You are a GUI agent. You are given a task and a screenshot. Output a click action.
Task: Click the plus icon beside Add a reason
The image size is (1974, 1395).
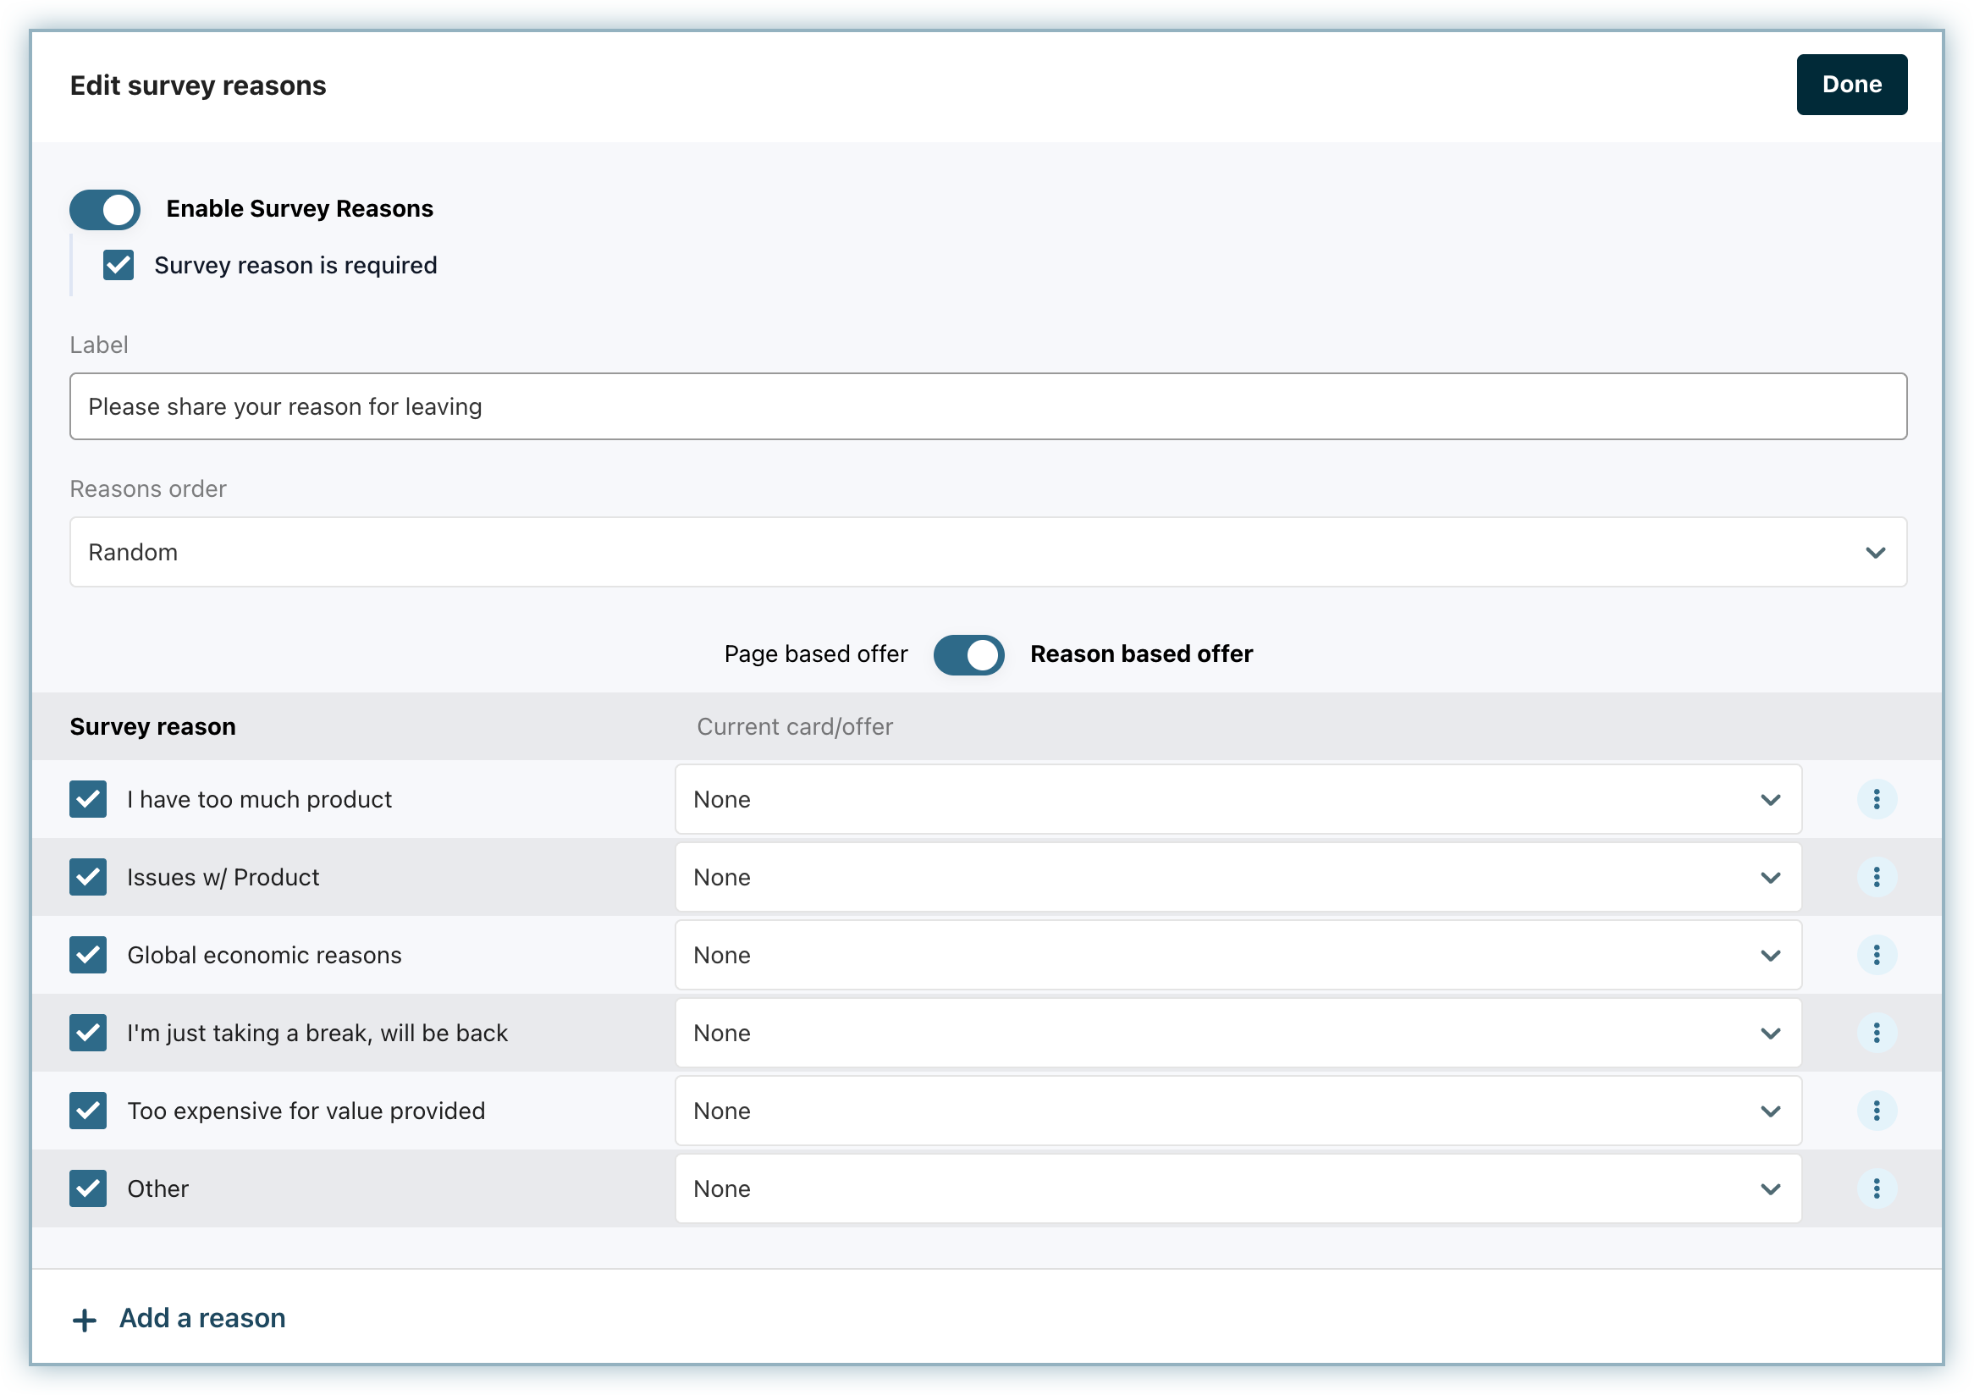(x=85, y=1320)
